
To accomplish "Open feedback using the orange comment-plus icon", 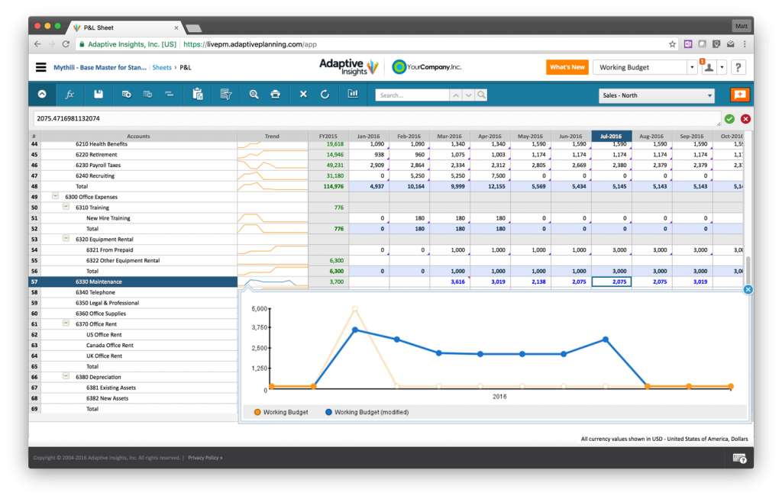I will pyautogui.click(x=739, y=95).
